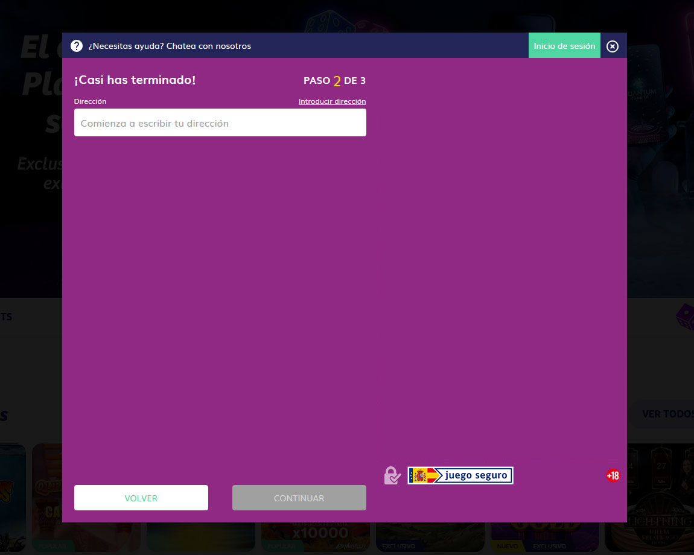Click the red +18 age icon
The image size is (694, 555).
613,475
